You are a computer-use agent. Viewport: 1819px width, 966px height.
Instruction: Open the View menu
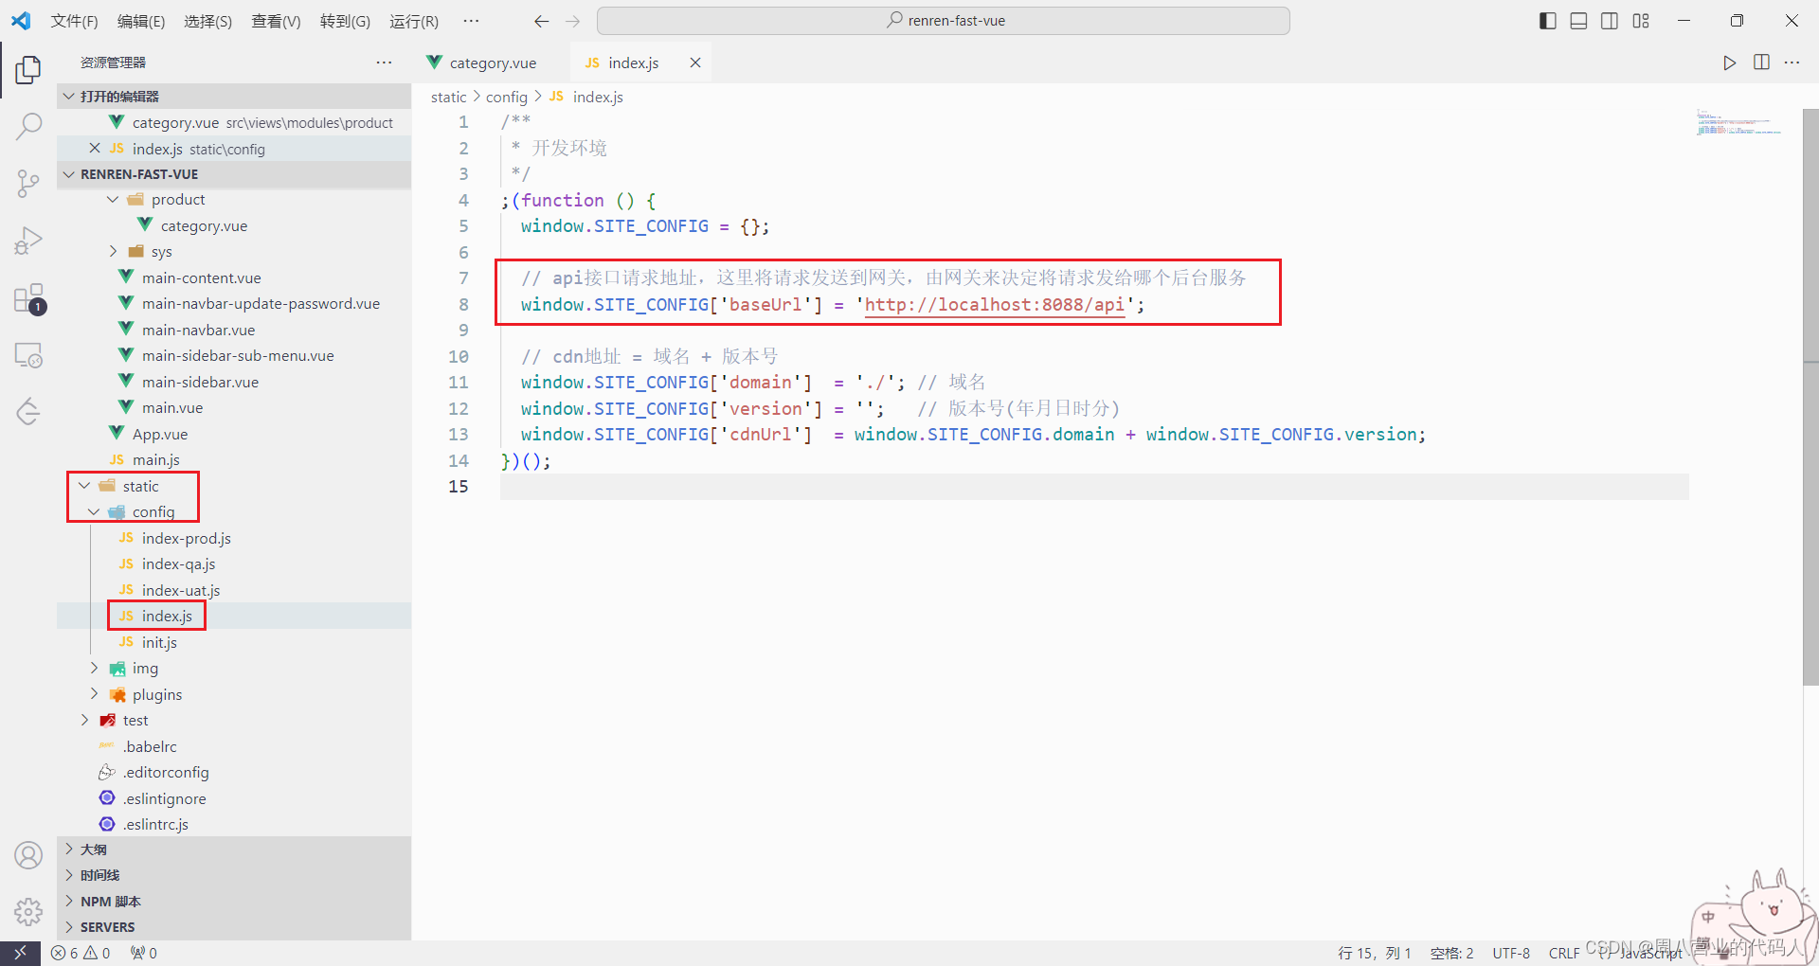(x=276, y=21)
